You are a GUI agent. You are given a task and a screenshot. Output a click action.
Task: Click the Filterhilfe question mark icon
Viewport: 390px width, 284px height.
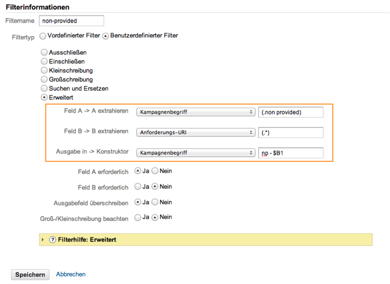pos(53,240)
